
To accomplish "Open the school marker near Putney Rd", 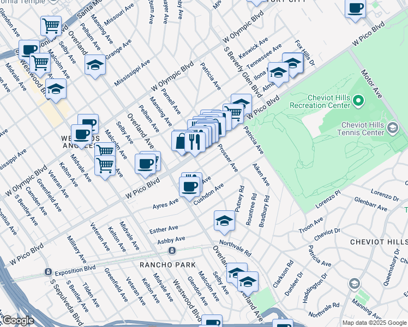I will point(224,221).
